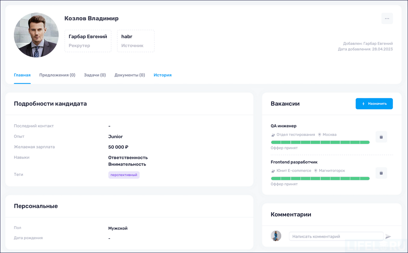Viewport: 408px width, 253px height.
Task: Click the trash icon for QA инженер vacancy
Action: [381, 137]
